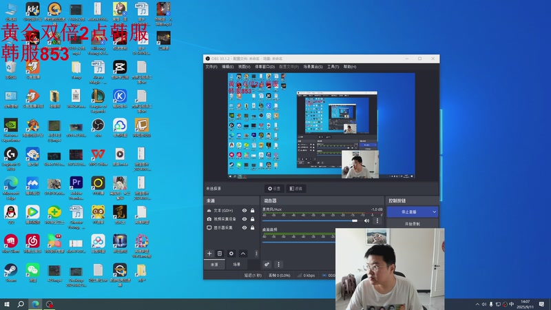551x310 pixels.
Task: Open advanced audio properties gears icon
Action: (267, 265)
